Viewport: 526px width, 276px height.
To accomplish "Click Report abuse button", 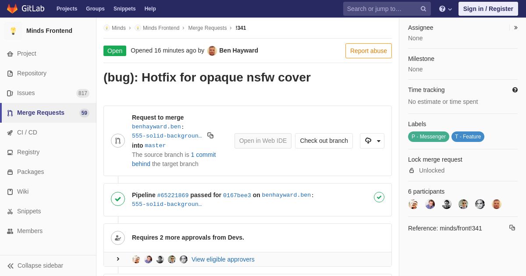I will coord(369,51).
